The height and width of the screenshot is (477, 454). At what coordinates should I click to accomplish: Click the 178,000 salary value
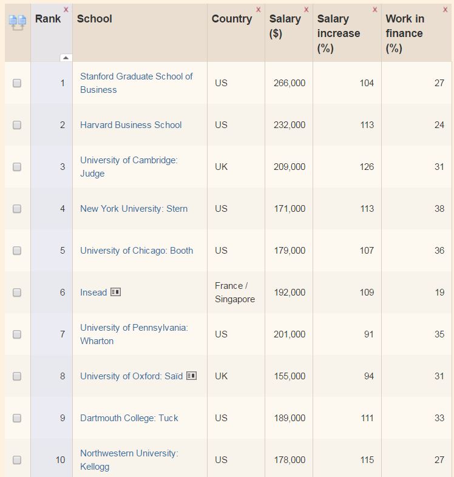coord(290,459)
